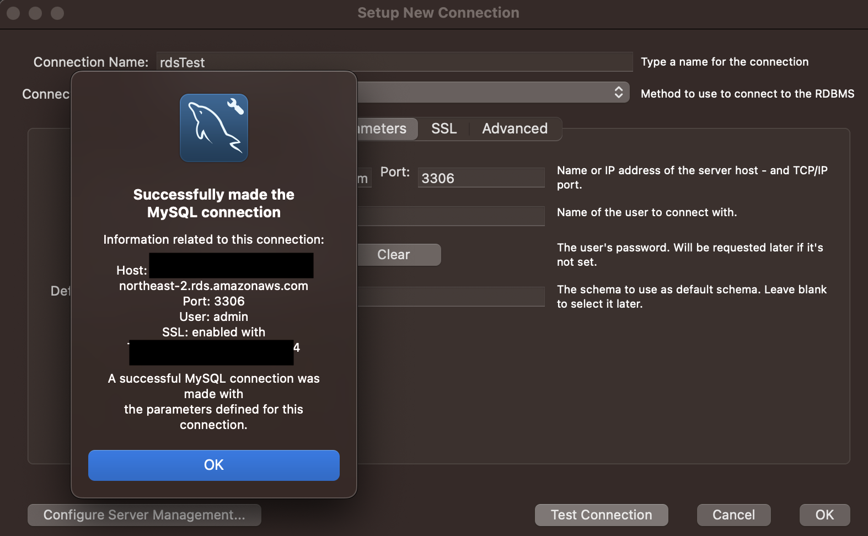Image resolution: width=868 pixels, height=536 pixels.
Task: Click 'Successfully made the MySQL connection' heading
Action: click(214, 203)
